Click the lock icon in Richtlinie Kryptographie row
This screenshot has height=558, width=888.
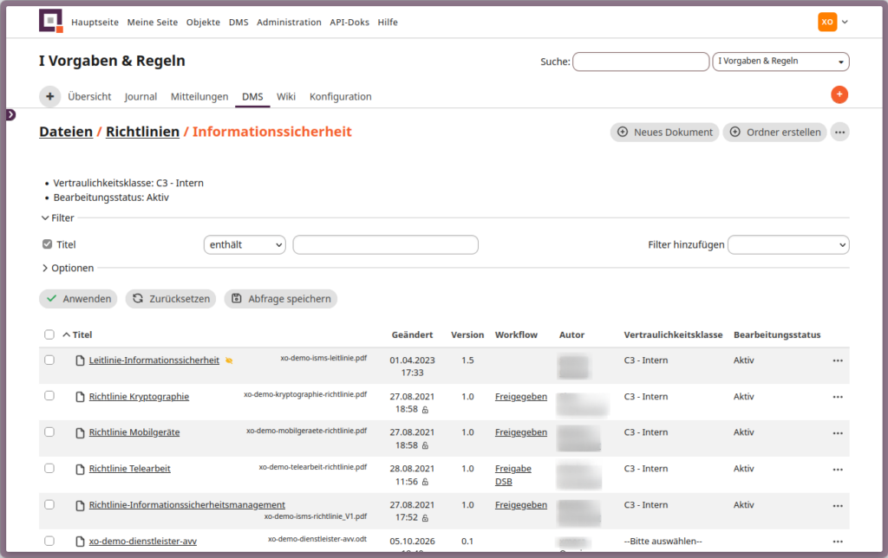(425, 410)
